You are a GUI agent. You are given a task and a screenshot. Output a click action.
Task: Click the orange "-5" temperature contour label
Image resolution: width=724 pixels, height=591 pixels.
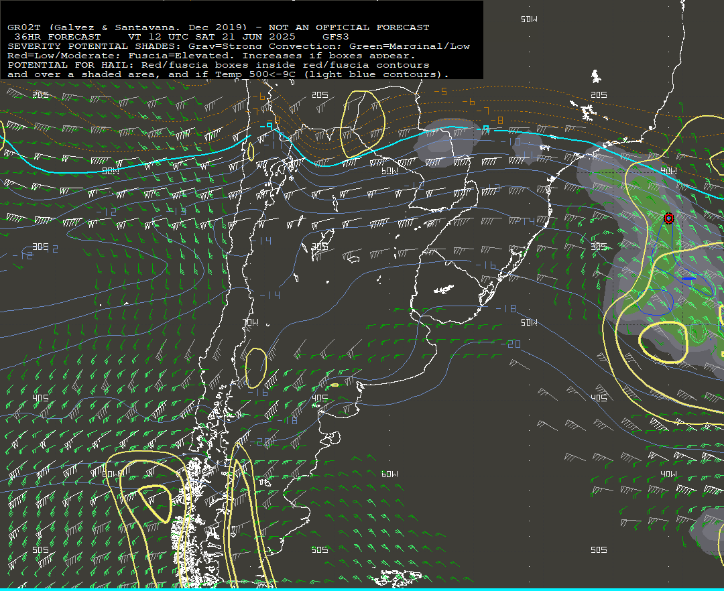[440, 91]
